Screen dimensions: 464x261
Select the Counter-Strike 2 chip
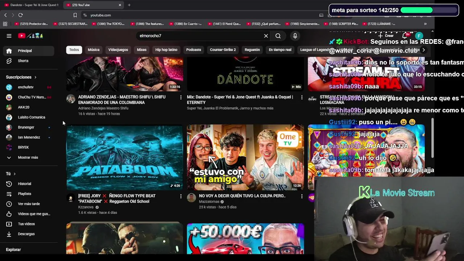pyautogui.click(x=223, y=50)
